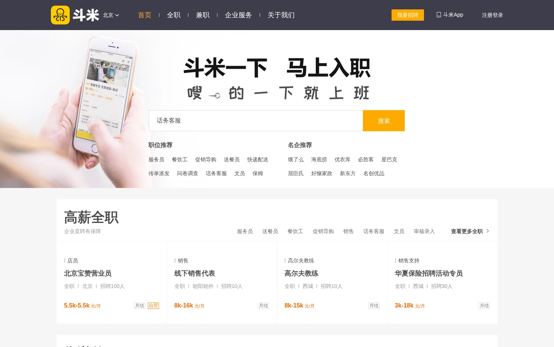Click 注册登录 to sign in

pos(493,15)
